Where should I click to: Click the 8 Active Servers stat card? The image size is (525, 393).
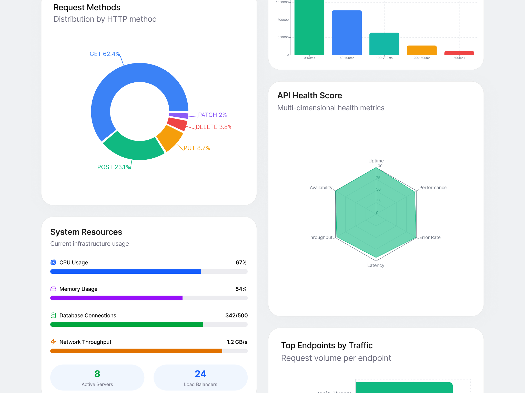[x=97, y=378]
